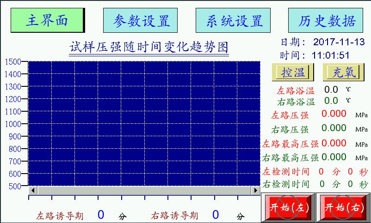Click the 800 label on the pressure axis
371x223 pixels.
pyautogui.click(x=15, y=149)
